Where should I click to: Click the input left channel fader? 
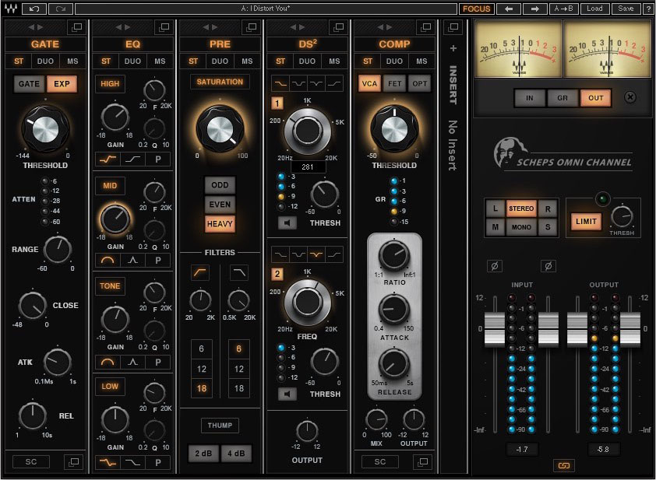(495, 328)
